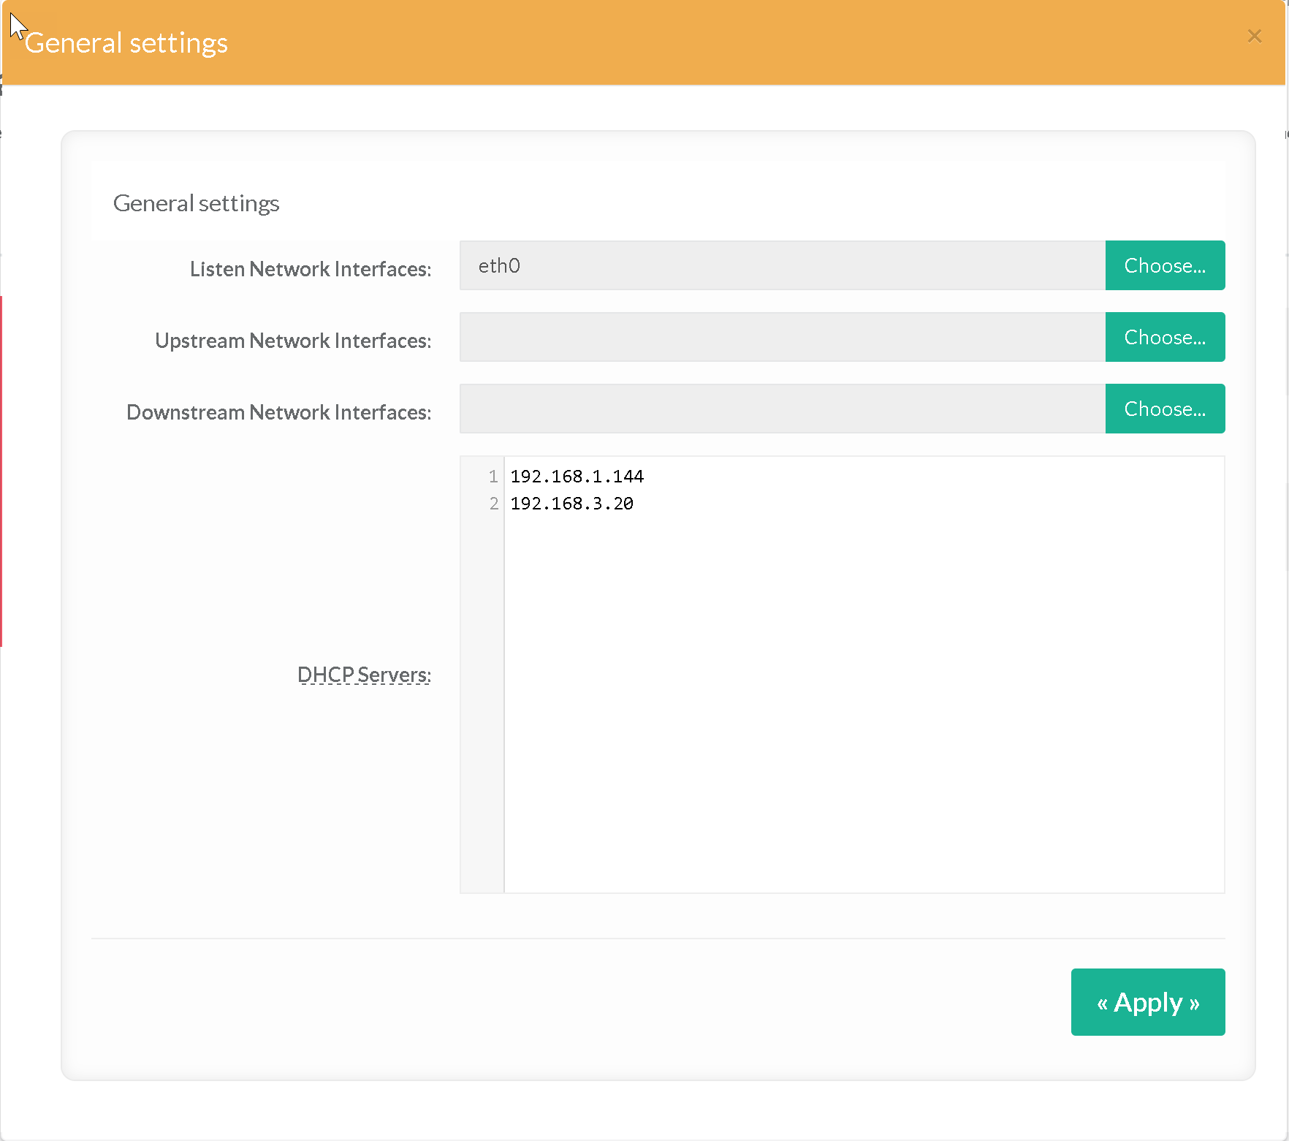
Task: Click the Upstream Network Interfaces label
Action: pos(292,341)
